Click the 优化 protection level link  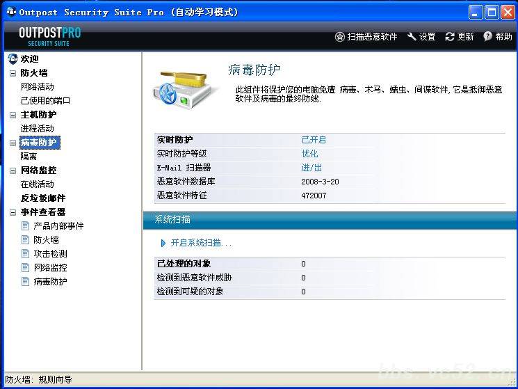pyautogui.click(x=309, y=154)
